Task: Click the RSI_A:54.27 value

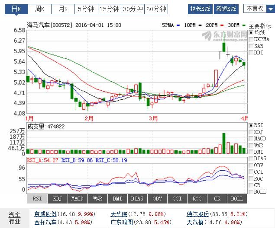Action: pyautogui.click(x=42, y=160)
